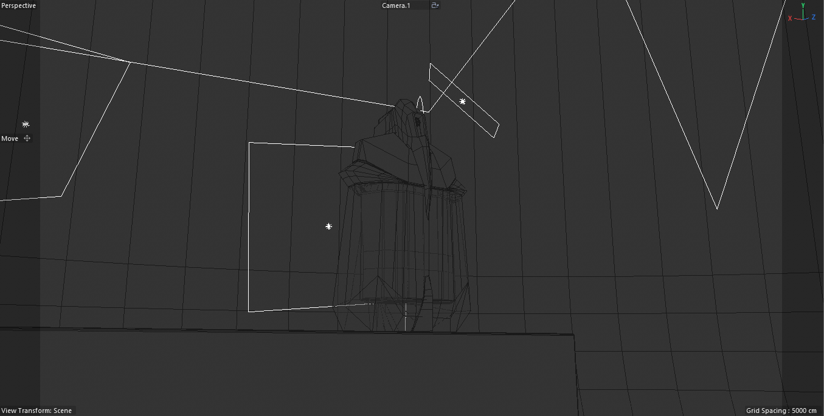Click the white camera frame rectangle
Image resolution: width=824 pixels, height=416 pixels.
click(251, 225)
